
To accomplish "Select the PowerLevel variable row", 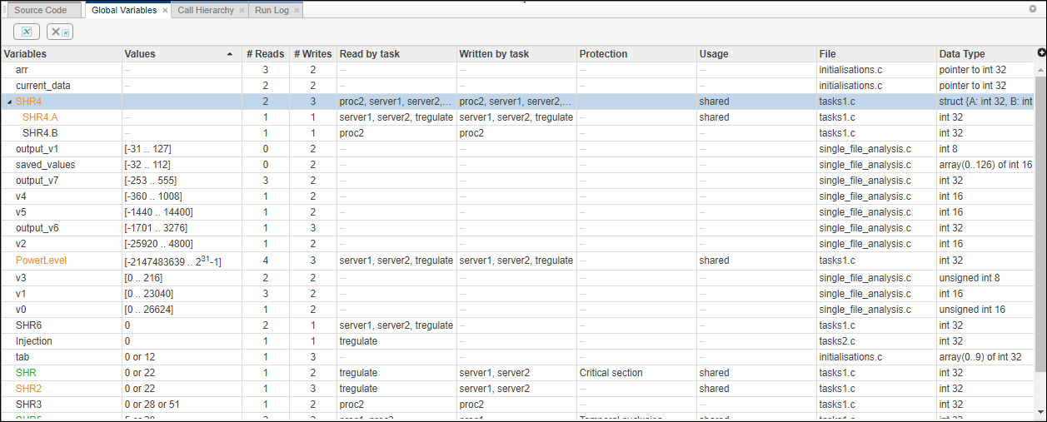I will pos(41,261).
